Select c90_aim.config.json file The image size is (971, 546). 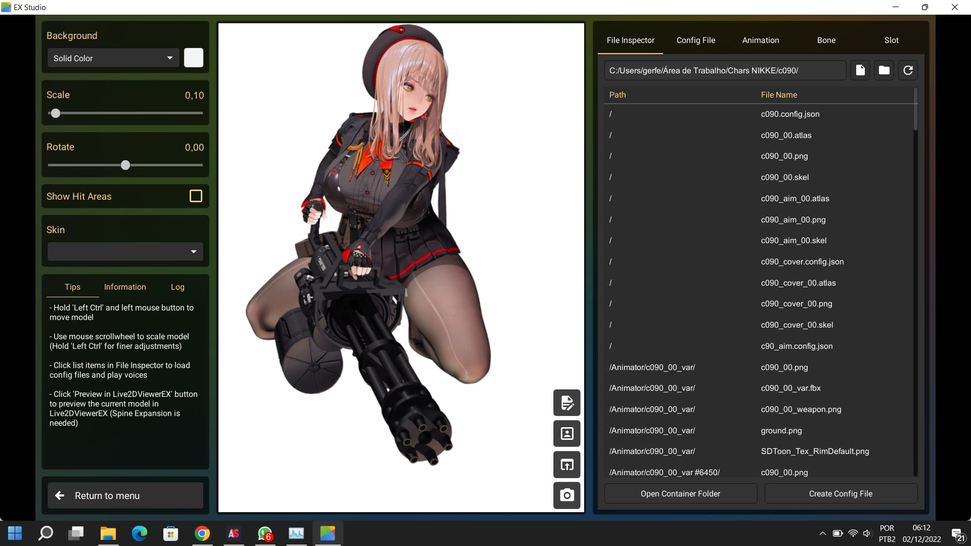pyautogui.click(x=758, y=346)
